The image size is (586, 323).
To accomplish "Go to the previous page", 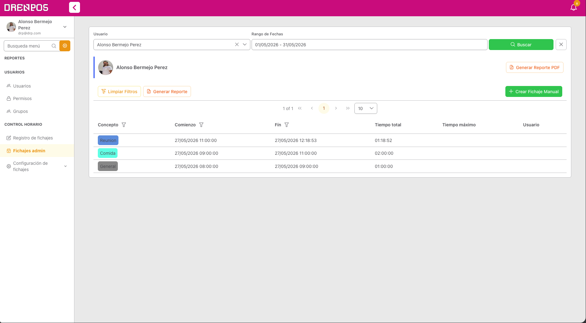I will [312, 108].
